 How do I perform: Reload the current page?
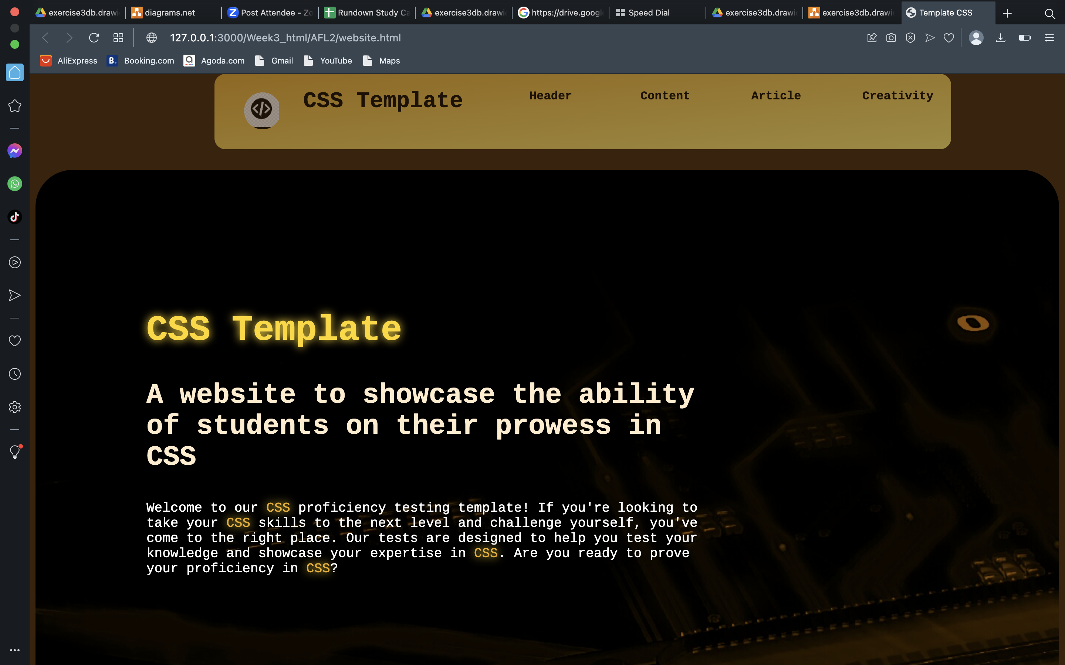[x=94, y=38]
